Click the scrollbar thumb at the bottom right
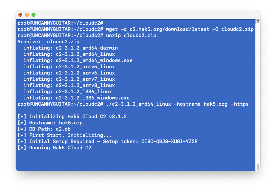 coord(258,166)
